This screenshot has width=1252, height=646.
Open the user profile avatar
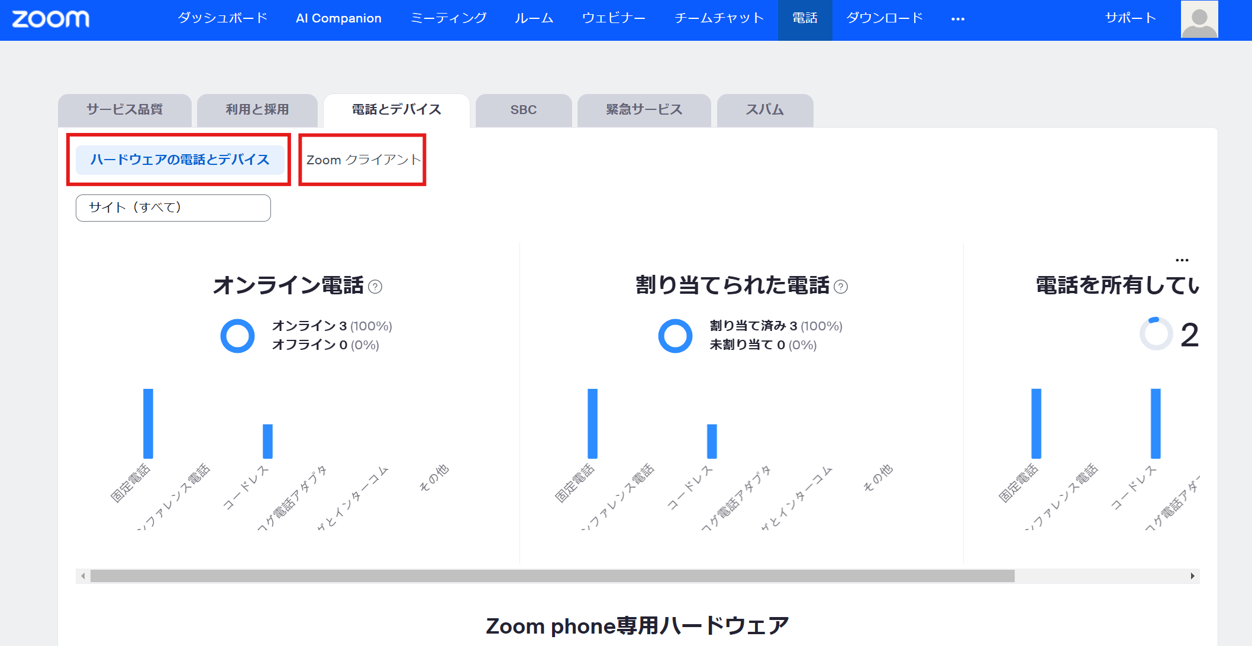(x=1199, y=19)
